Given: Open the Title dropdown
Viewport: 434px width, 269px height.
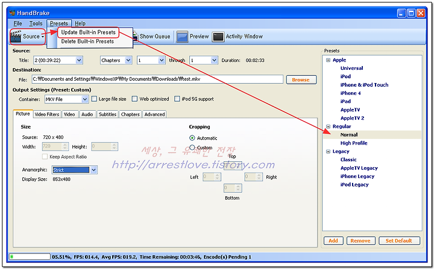Looking at the screenshot, I should click(x=79, y=60).
